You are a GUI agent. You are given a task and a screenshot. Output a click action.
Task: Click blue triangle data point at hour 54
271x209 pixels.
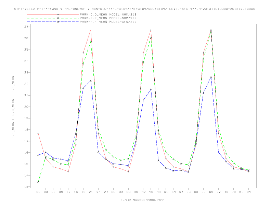[173, 171]
